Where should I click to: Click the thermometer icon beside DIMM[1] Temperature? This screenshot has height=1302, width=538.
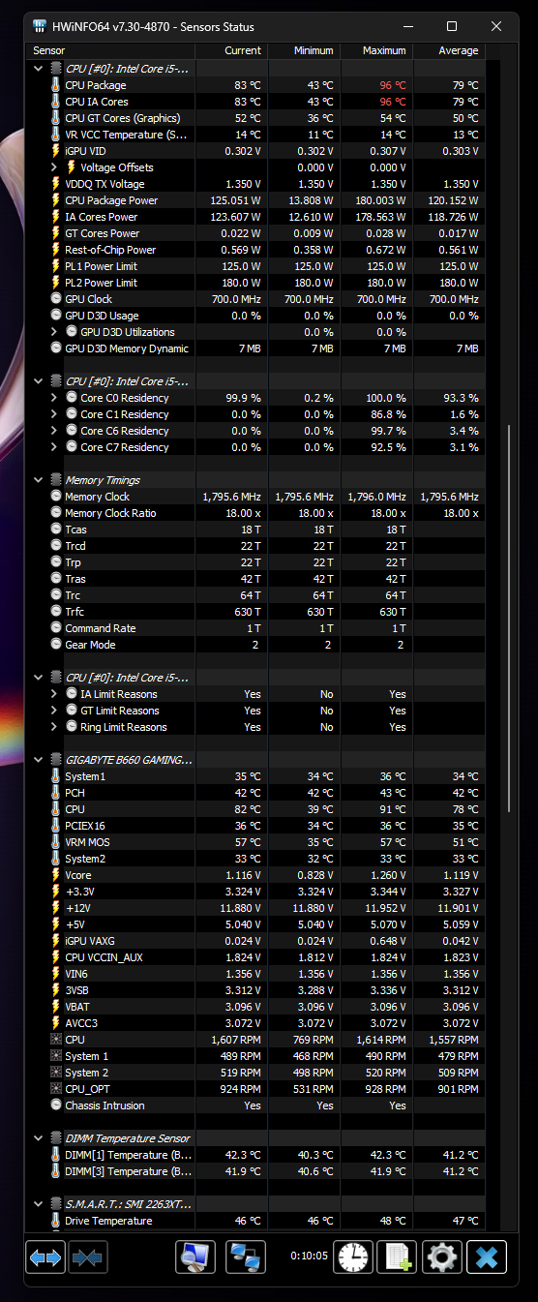coord(55,1155)
